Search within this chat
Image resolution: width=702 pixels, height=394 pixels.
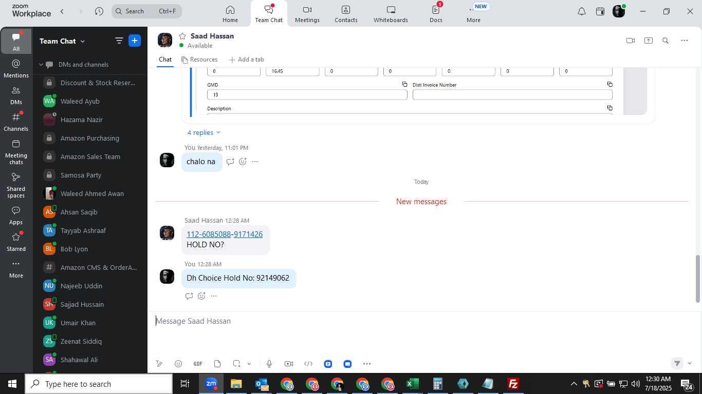(x=666, y=41)
